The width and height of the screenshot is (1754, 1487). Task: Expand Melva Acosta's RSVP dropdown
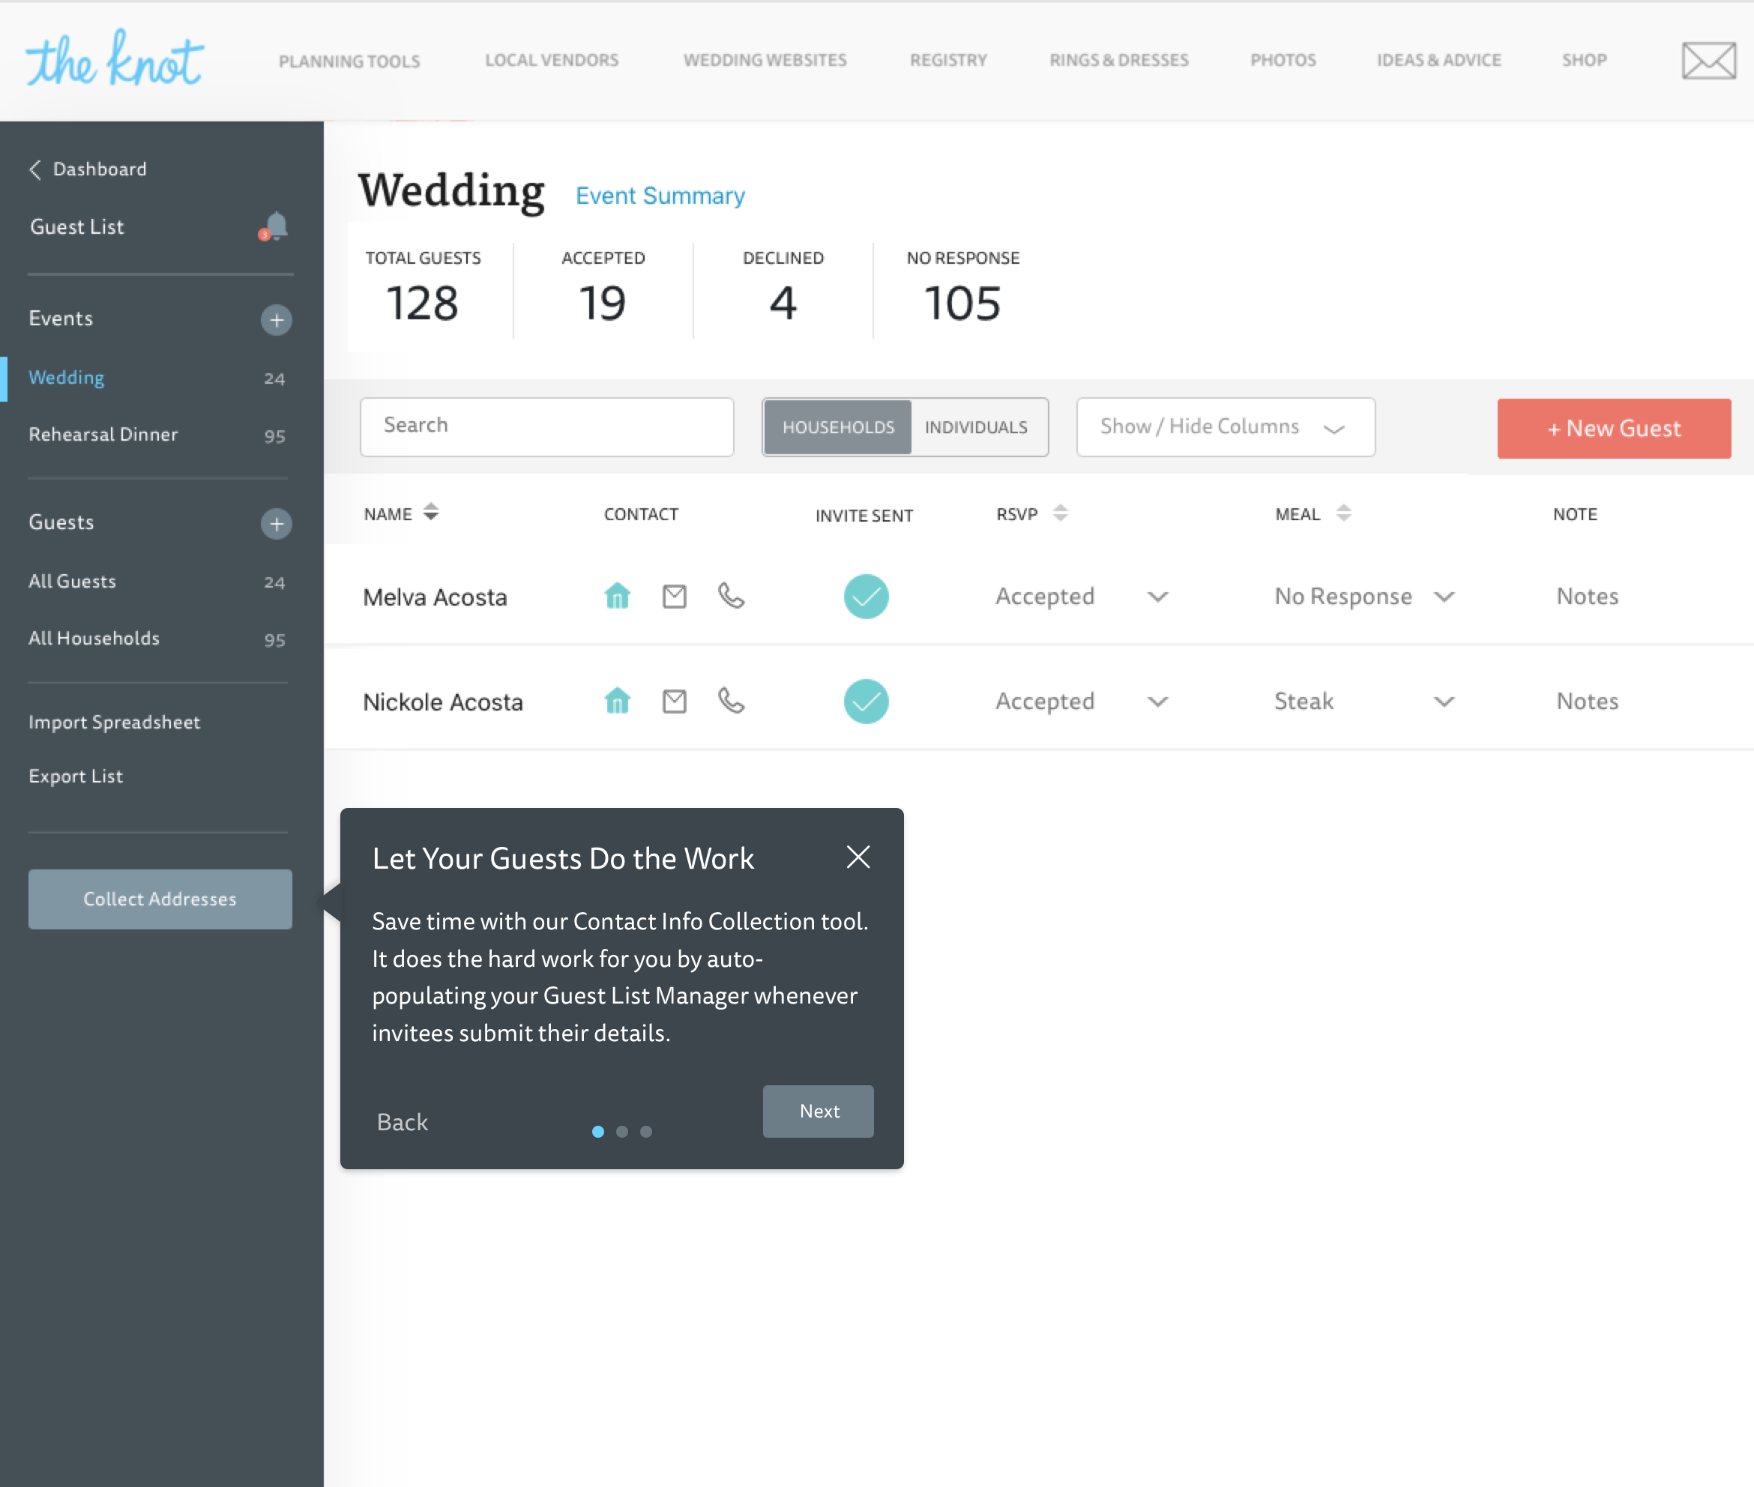[x=1157, y=597]
